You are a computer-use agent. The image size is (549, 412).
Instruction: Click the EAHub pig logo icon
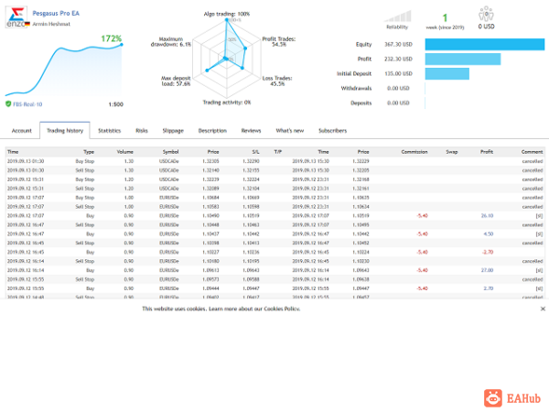tap(493, 398)
